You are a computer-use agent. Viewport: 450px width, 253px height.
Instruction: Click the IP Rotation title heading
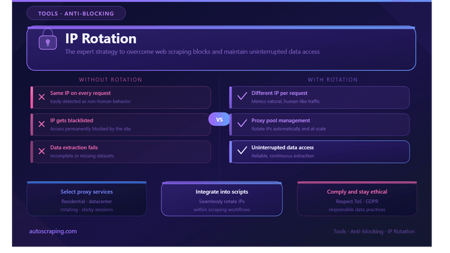tap(101, 38)
